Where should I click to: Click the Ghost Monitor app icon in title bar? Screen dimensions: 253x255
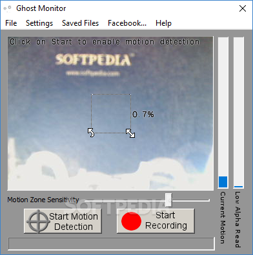pyautogui.click(x=7, y=8)
